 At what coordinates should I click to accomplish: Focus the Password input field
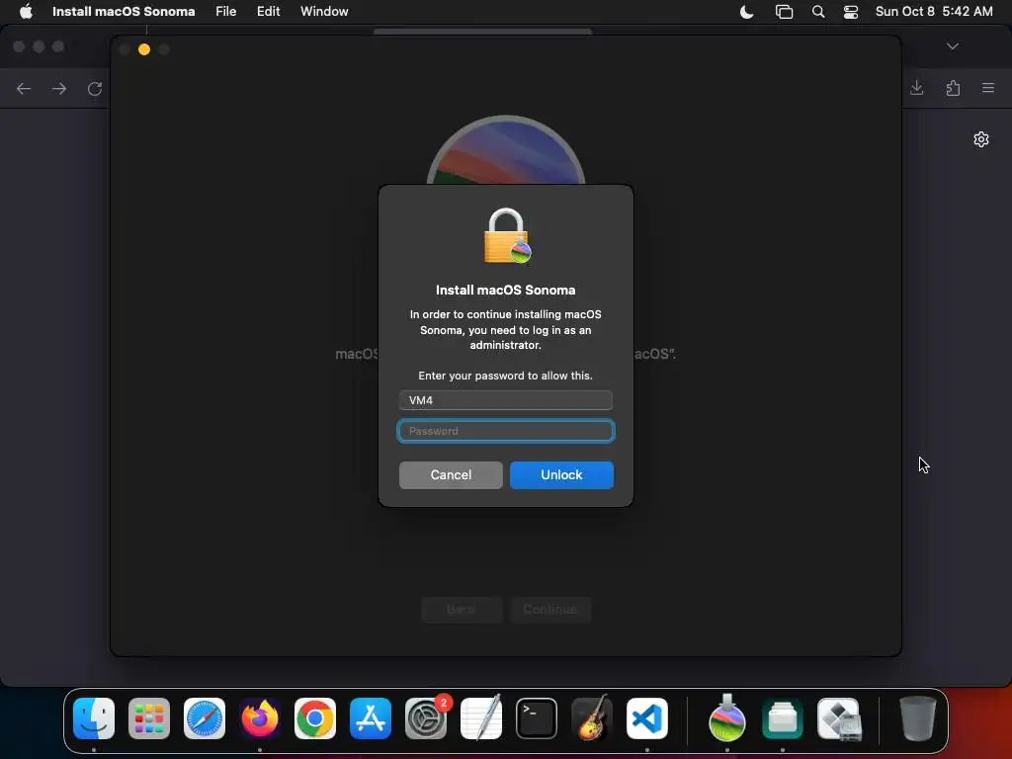(x=506, y=431)
